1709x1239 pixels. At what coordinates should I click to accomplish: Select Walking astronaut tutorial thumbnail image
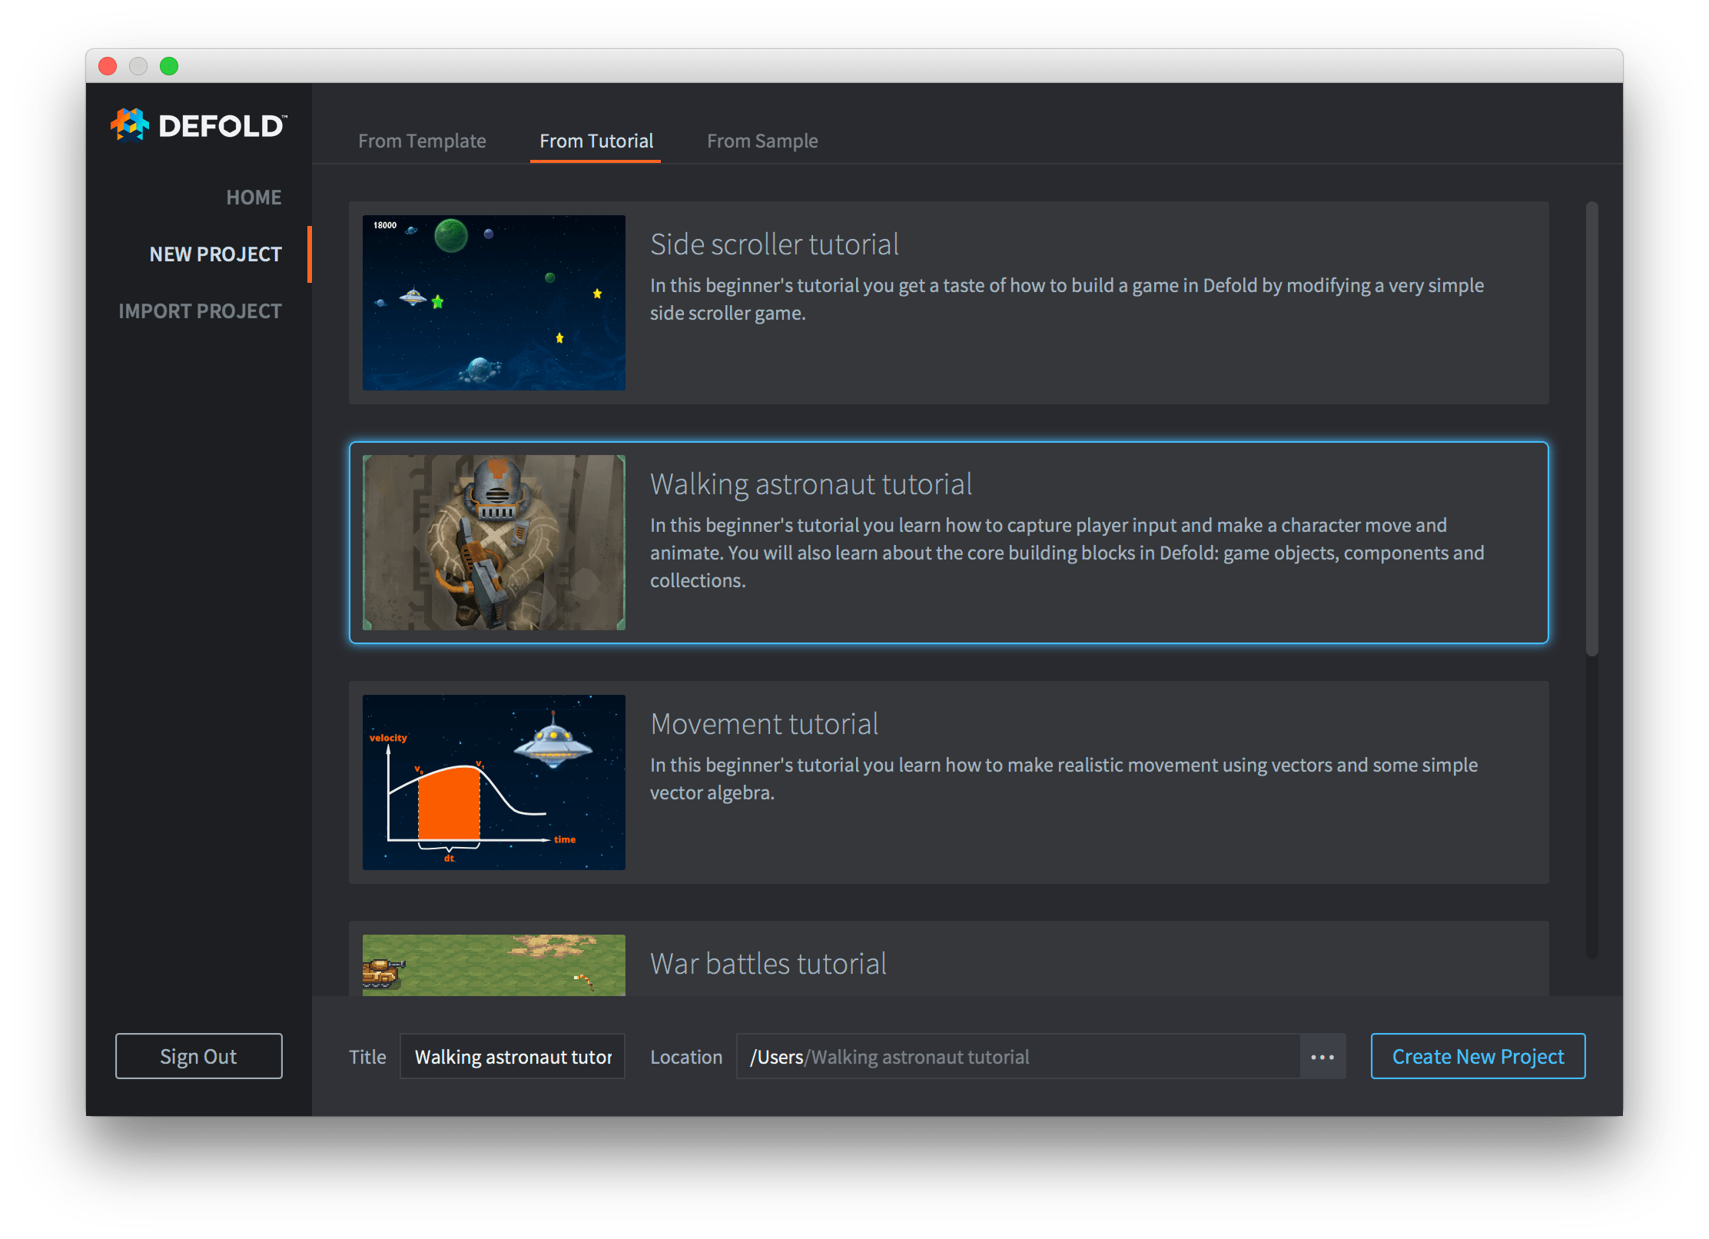[493, 543]
